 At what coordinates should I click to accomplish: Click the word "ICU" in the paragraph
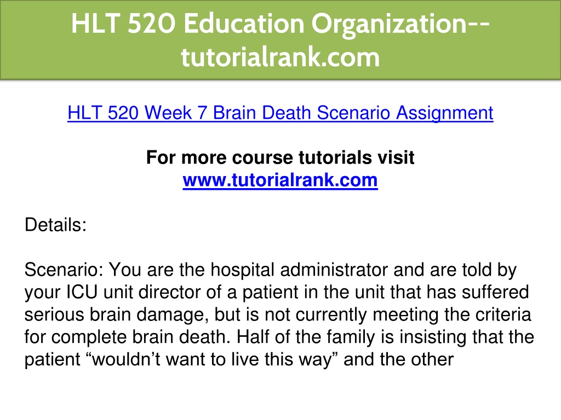[82, 292]
